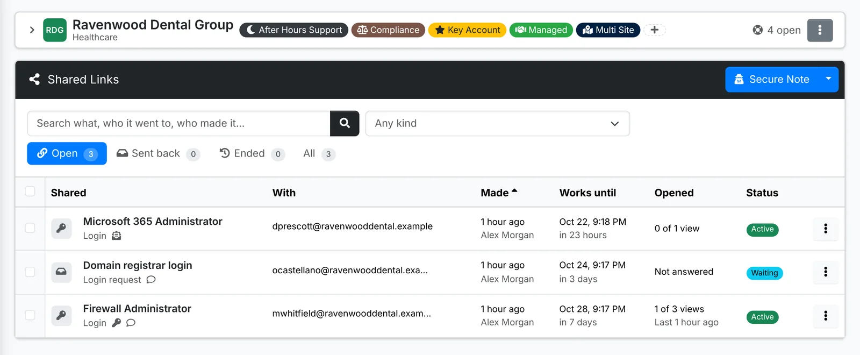Viewport: 860px width, 355px height.
Task: Expand the Ravenwood Dental Group chevron
Action: tap(32, 30)
